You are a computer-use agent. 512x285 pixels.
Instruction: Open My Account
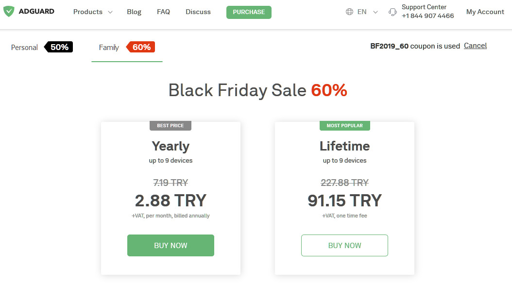click(485, 12)
